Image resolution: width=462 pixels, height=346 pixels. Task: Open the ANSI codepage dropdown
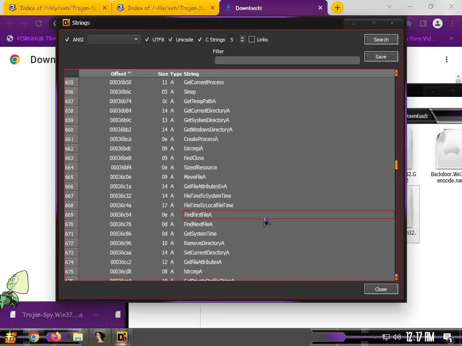(x=113, y=40)
